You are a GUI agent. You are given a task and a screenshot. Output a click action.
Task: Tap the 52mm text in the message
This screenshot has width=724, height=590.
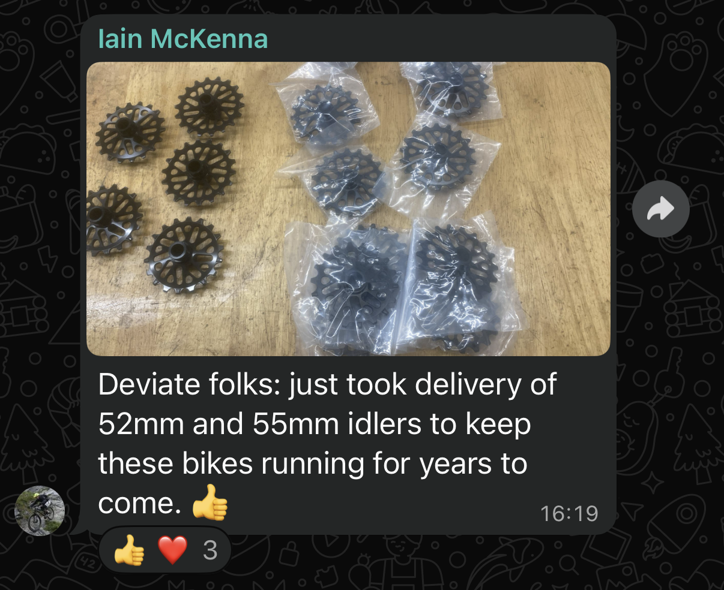pyautogui.click(x=141, y=424)
